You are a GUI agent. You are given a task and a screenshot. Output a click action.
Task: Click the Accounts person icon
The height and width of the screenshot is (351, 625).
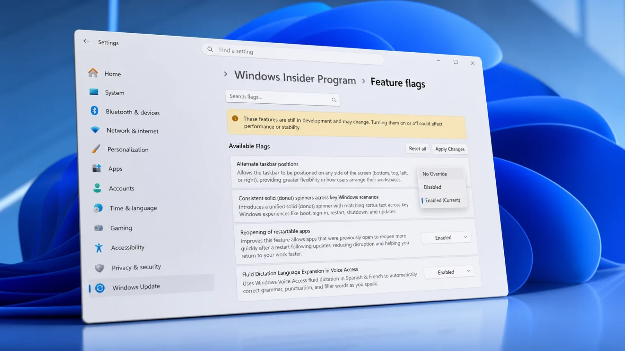click(x=97, y=188)
